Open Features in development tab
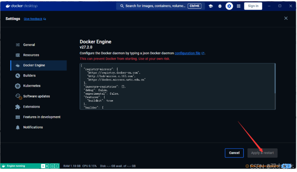Screen dimensions: 297x172 38,117
